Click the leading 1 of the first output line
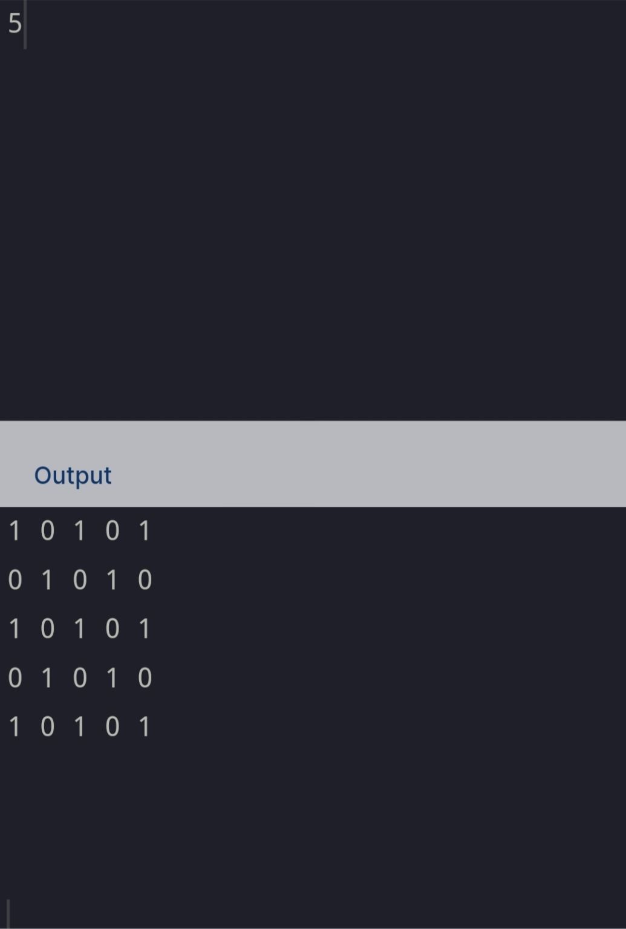This screenshot has height=929, width=626. pyautogui.click(x=15, y=531)
